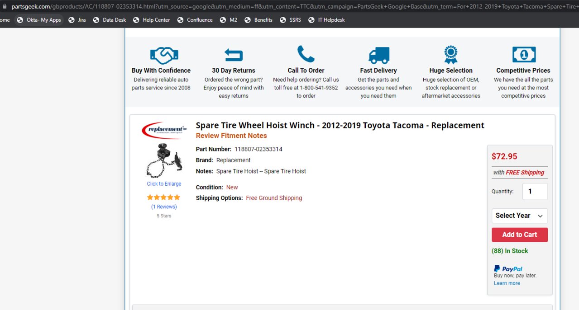Image resolution: width=579 pixels, height=310 pixels.
Task: Click the 30 Day Returns arrow icon
Action: (x=234, y=55)
